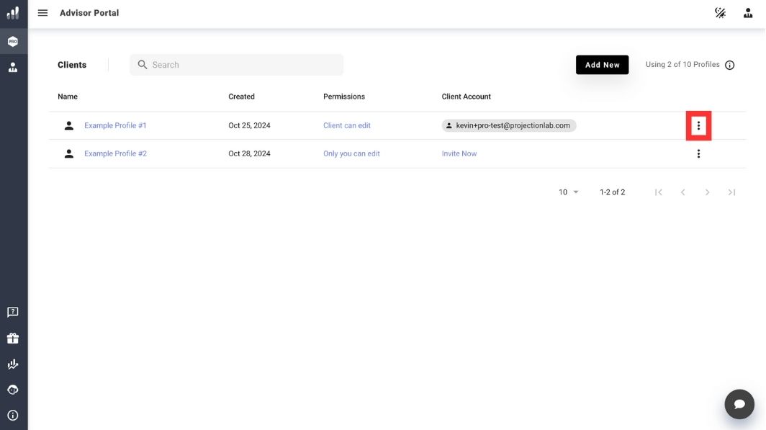Open the Example Profile #1 link
766x430 pixels.
(x=115, y=125)
